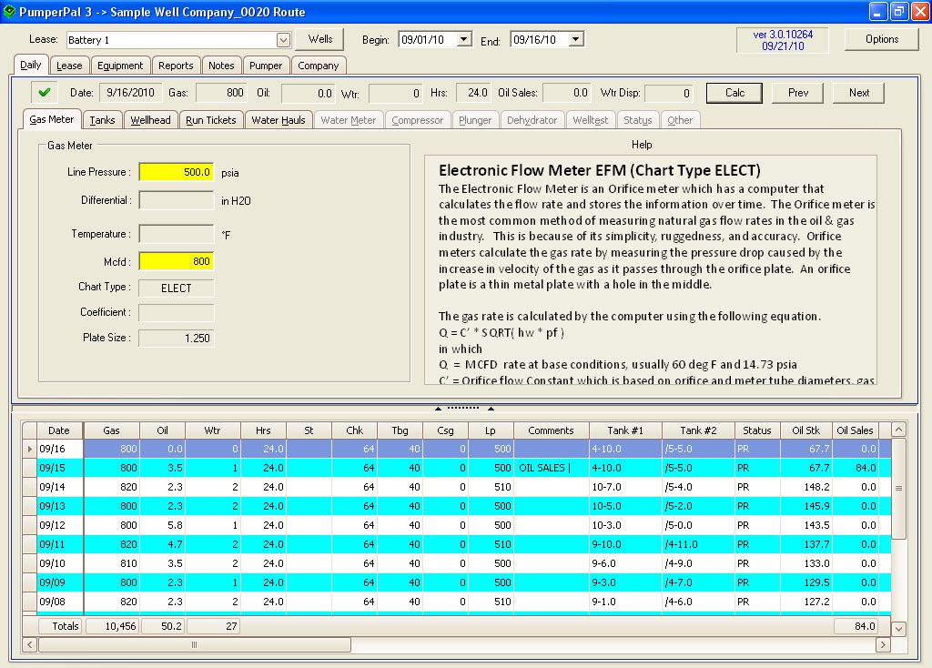Open the End date picker dropdown
The width and height of the screenshot is (932, 668).
pyautogui.click(x=575, y=39)
